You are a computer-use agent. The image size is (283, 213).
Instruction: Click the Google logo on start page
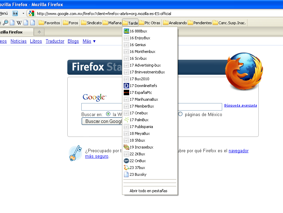(x=95, y=97)
